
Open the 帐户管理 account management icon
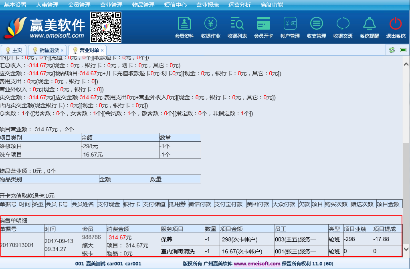(x=290, y=24)
